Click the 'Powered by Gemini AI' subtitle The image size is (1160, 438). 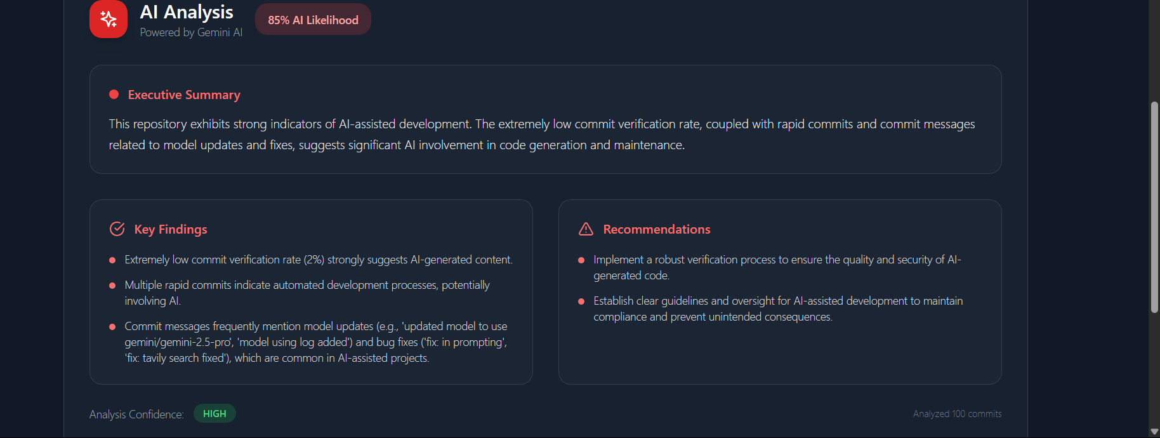point(191,32)
